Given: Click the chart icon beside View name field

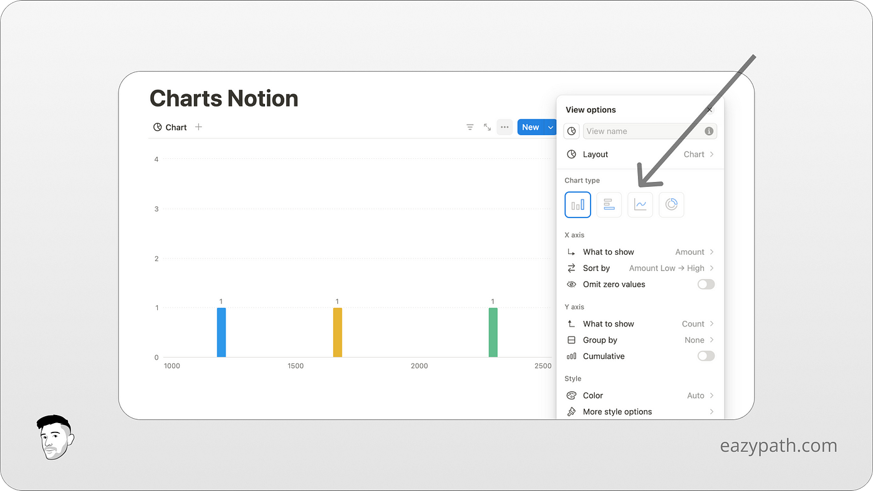Looking at the screenshot, I should point(571,131).
